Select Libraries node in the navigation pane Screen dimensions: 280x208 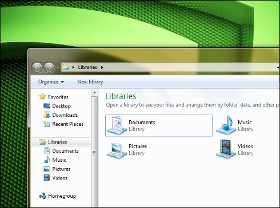point(58,142)
